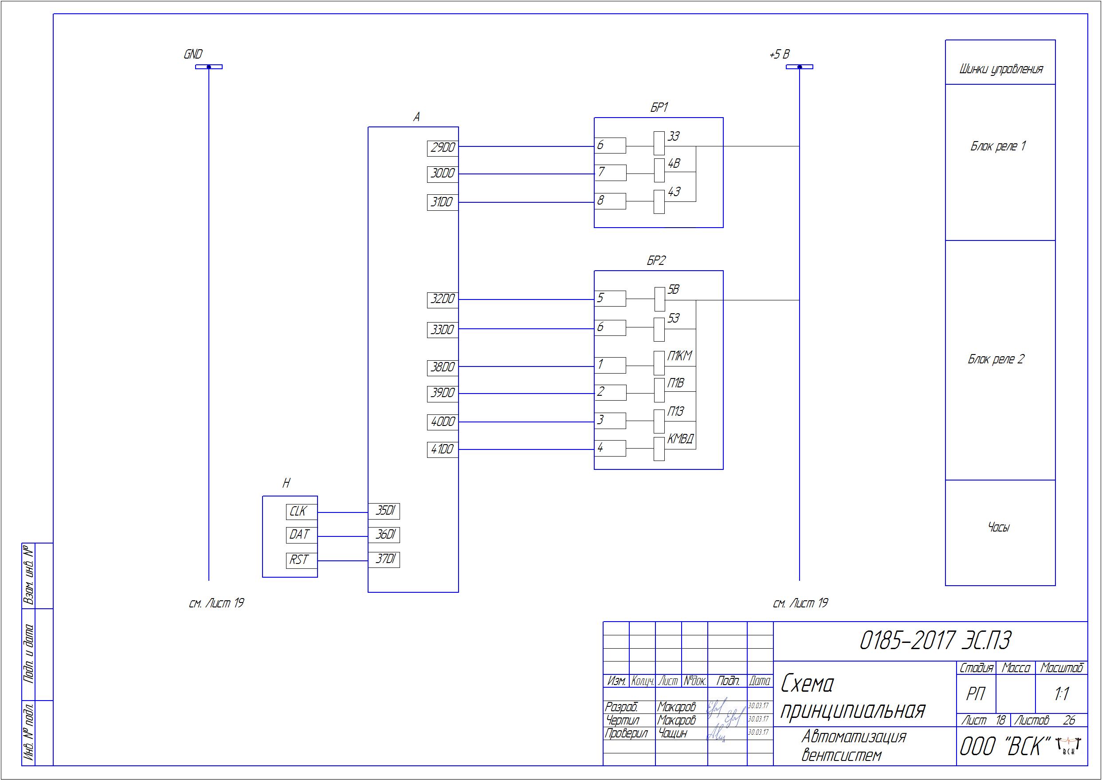
Task: Click the 'Листов 26' total sheets cell
Action: (1049, 720)
